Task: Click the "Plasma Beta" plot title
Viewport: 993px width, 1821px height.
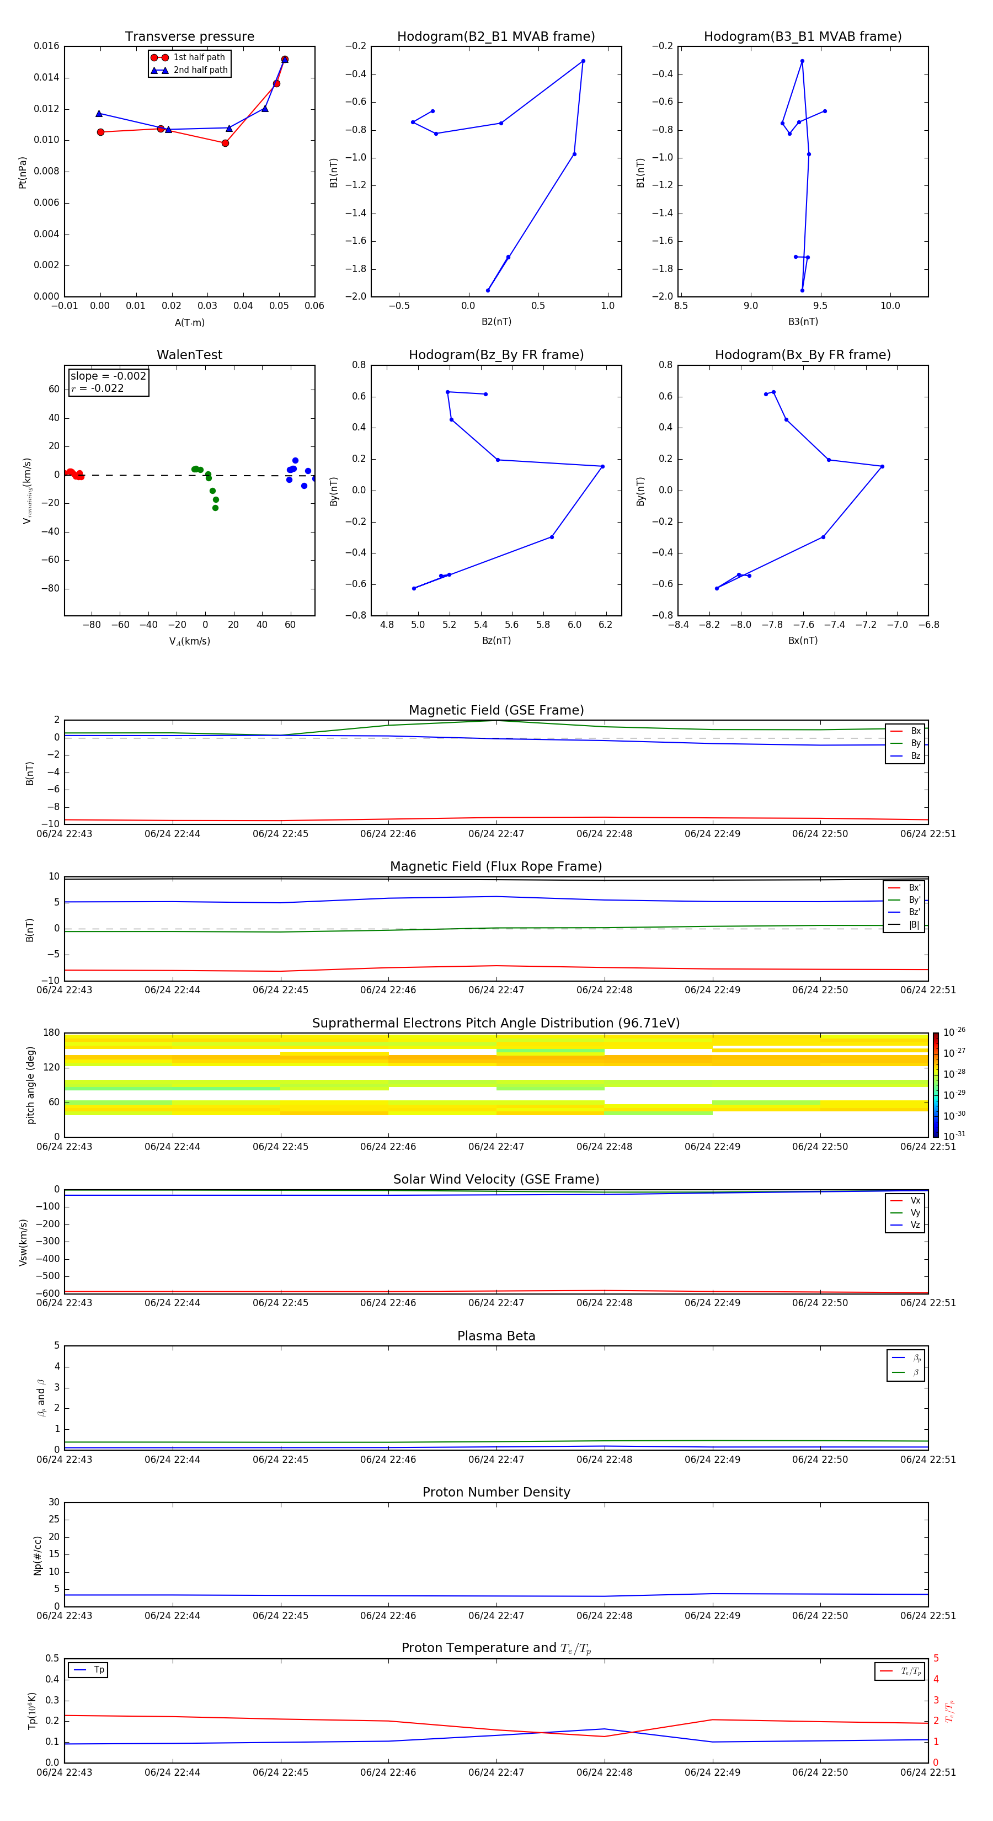Action: tap(496, 1336)
